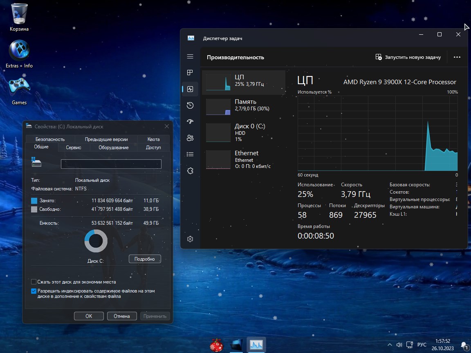Image resolution: width=471 pixels, height=353 pixels.
Task: Show hidden system tray icons chevron
Action: (x=390, y=345)
